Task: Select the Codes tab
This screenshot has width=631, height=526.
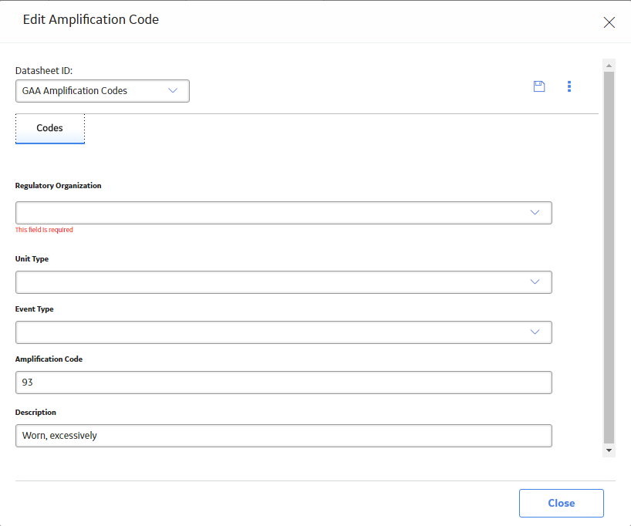Action: pyautogui.click(x=50, y=128)
